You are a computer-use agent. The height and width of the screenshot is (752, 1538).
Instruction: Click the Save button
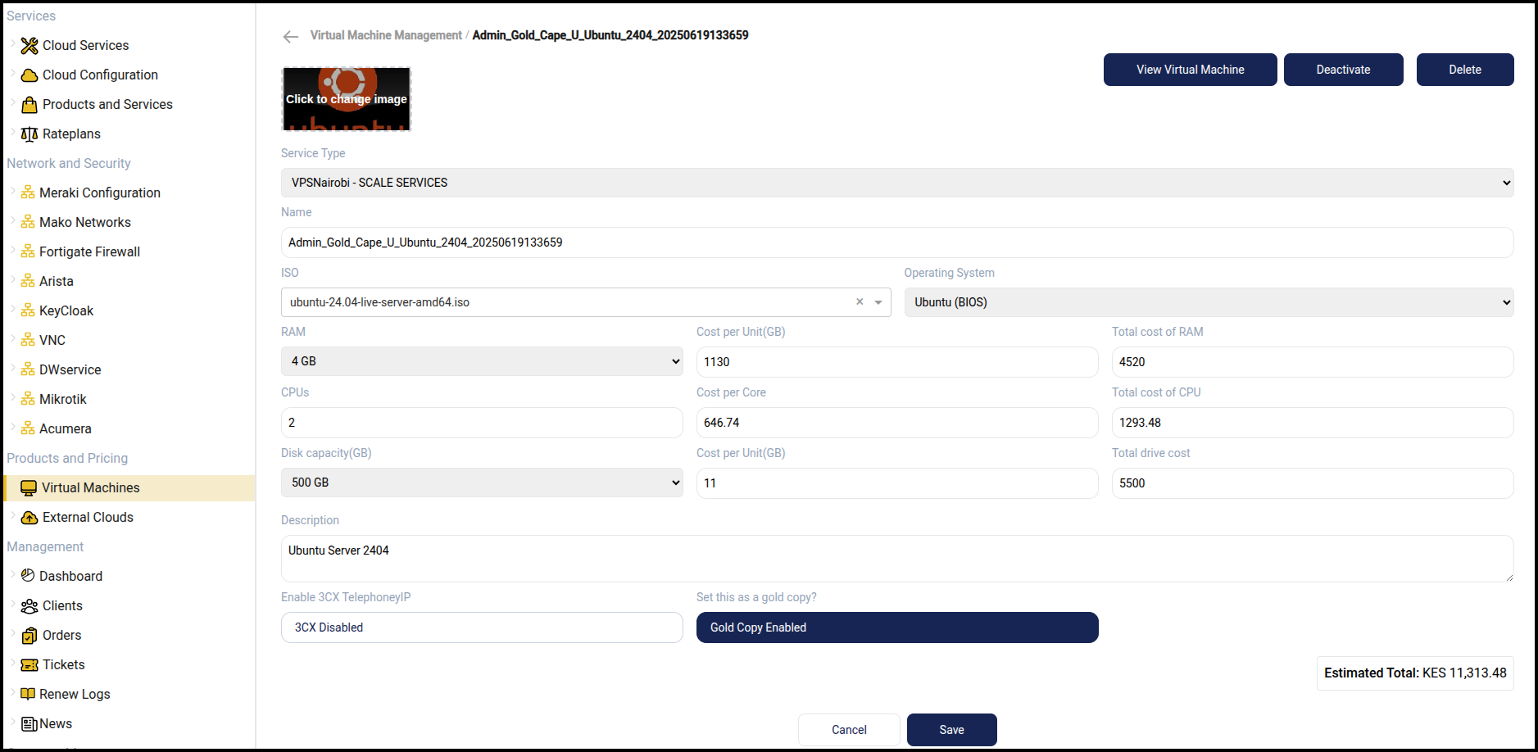pos(951,730)
